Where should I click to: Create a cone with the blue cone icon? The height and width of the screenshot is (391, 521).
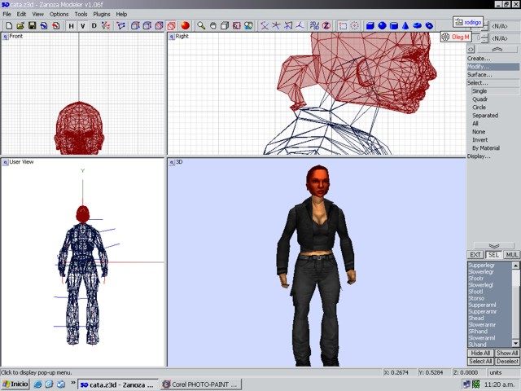(x=405, y=25)
